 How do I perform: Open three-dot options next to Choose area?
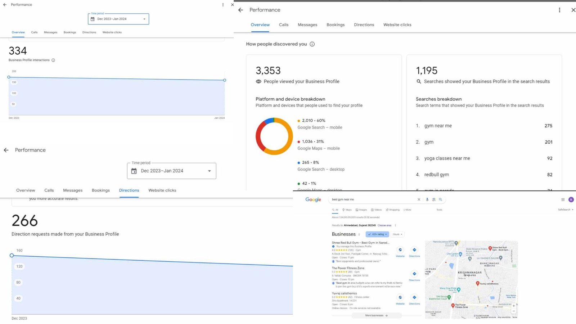395,225
